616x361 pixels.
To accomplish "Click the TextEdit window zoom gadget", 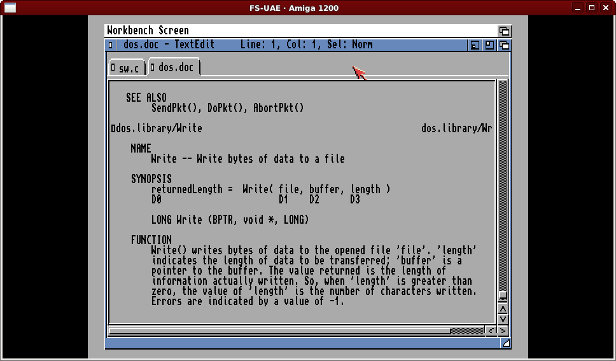I will pos(489,45).
